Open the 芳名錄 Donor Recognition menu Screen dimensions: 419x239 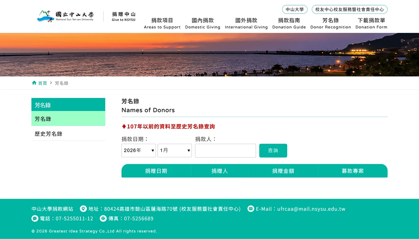coord(331,23)
